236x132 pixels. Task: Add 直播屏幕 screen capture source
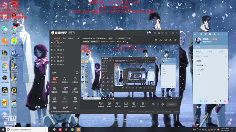point(101,104)
